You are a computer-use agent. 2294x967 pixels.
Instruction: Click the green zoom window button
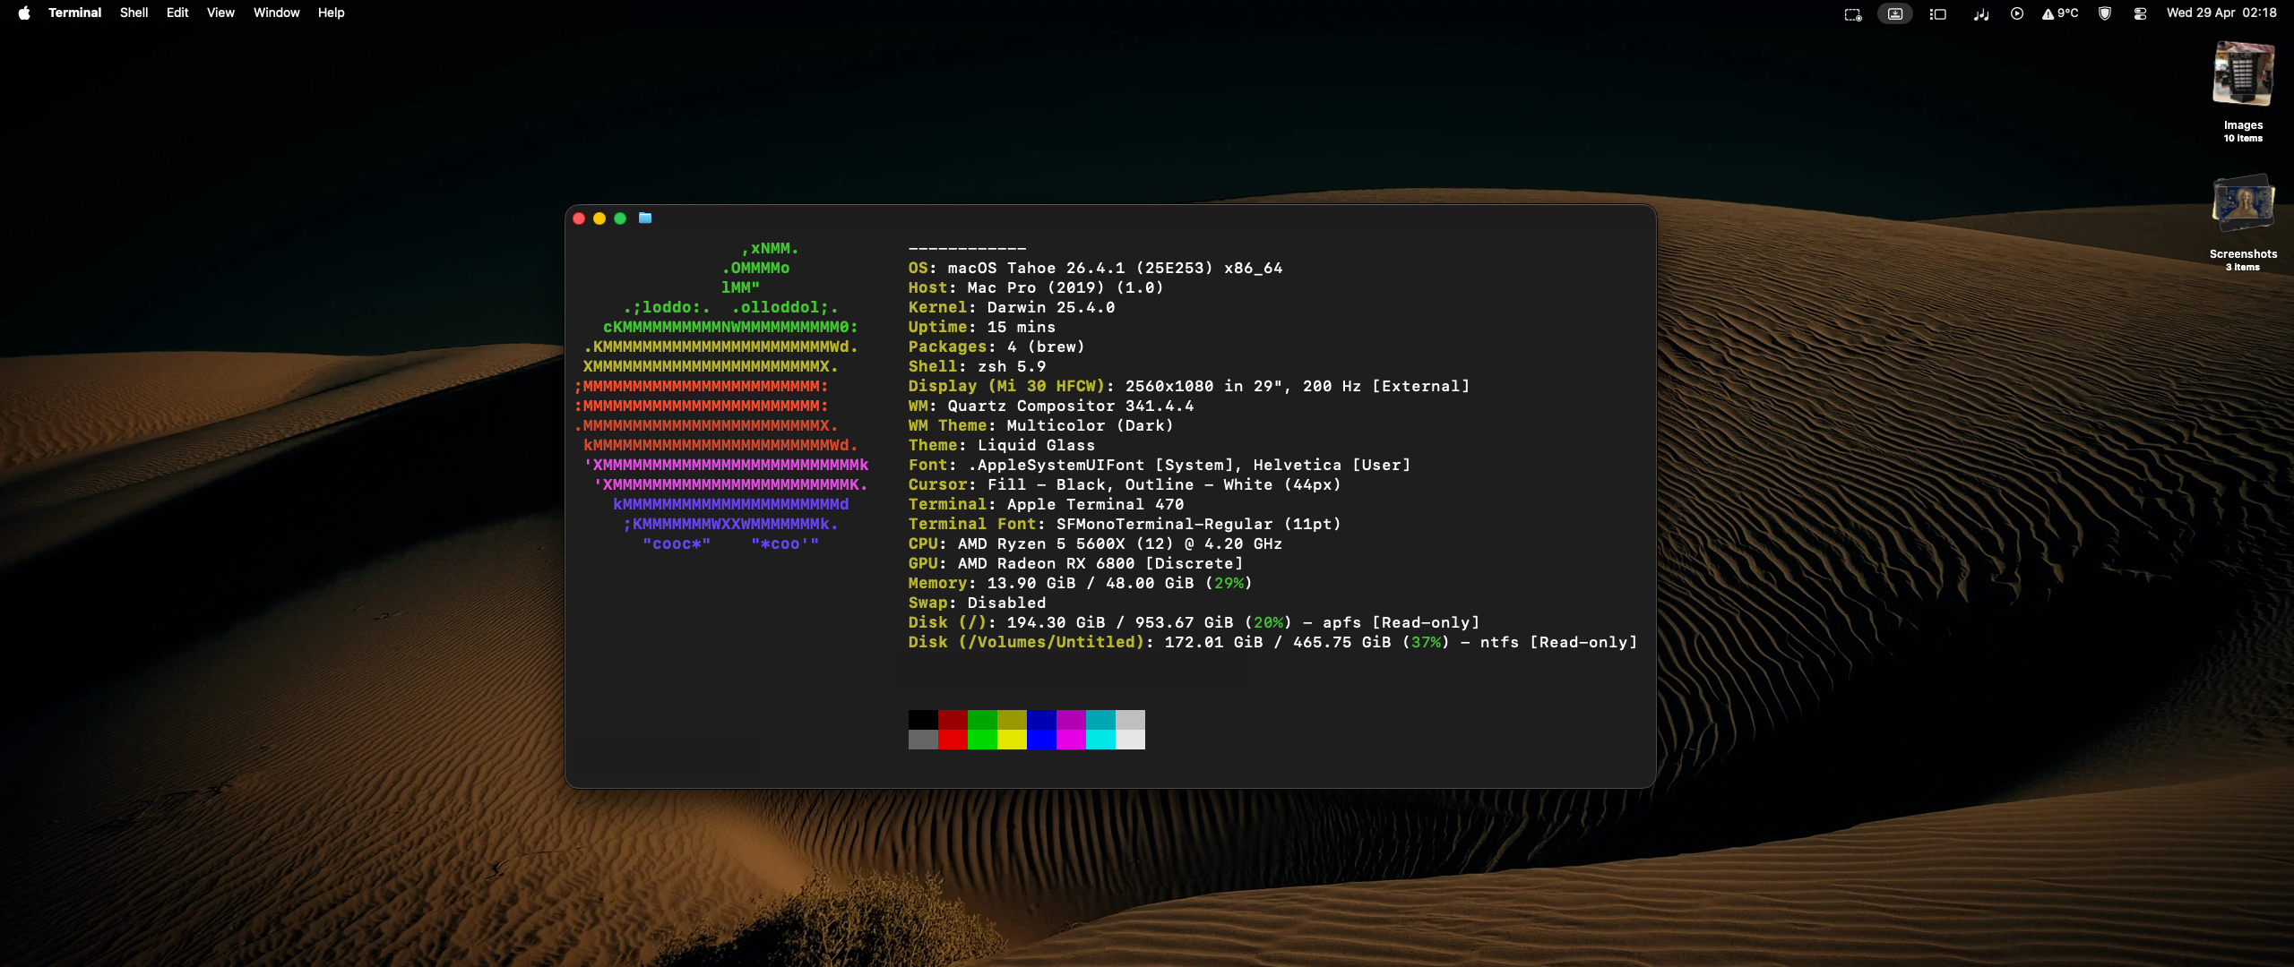tap(620, 218)
